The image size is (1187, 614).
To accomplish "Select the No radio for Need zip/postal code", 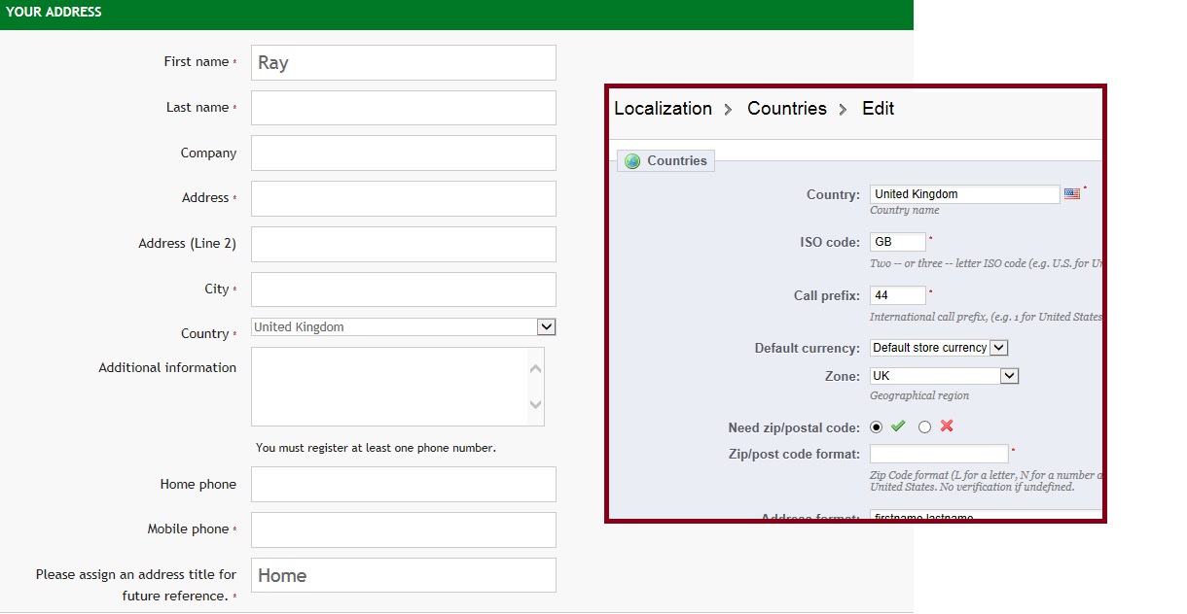I will 924,426.
